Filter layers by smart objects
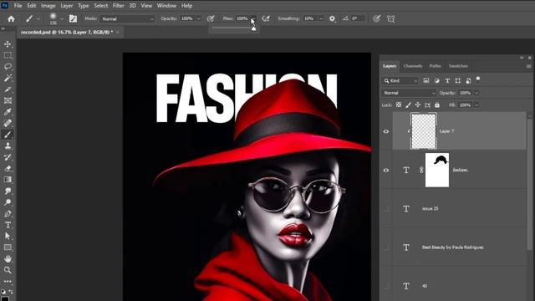This screenshot has height=301, width=535. [x=468, y=80]
